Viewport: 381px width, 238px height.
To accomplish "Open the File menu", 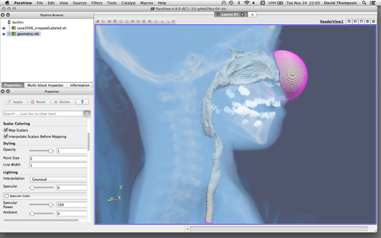I will [x=40, y=3].
